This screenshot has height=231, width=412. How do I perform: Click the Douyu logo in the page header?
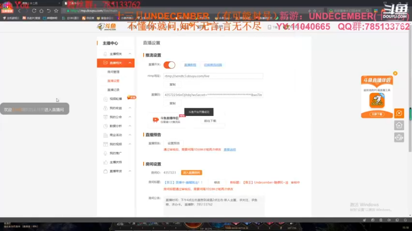pos(107,27)
